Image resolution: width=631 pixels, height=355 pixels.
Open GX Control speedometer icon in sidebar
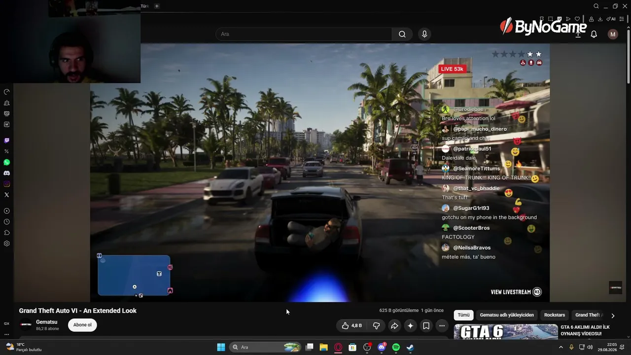(6, 92)
